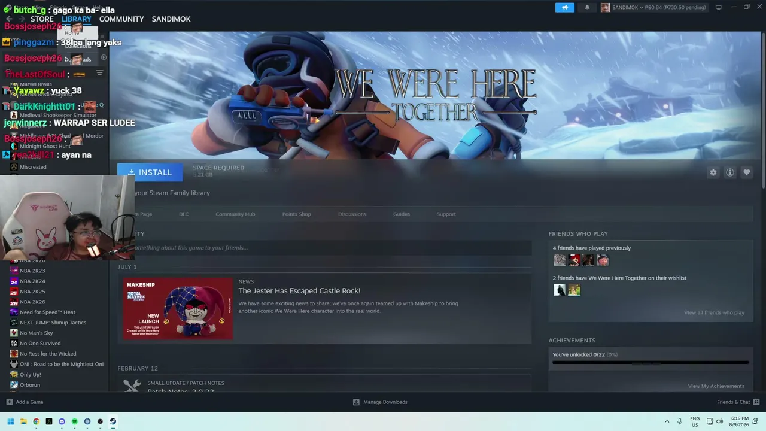Open the Support tab
Screen dimensions: 766x431
(446, 214)
